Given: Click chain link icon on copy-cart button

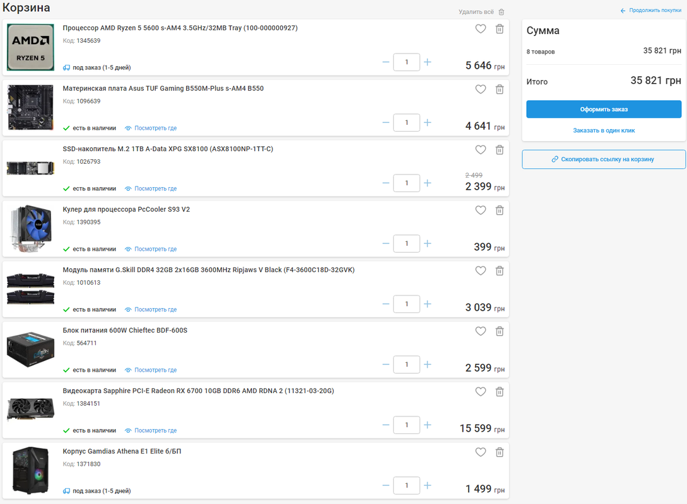Looking at the screenshot, I should coord(555,159).
